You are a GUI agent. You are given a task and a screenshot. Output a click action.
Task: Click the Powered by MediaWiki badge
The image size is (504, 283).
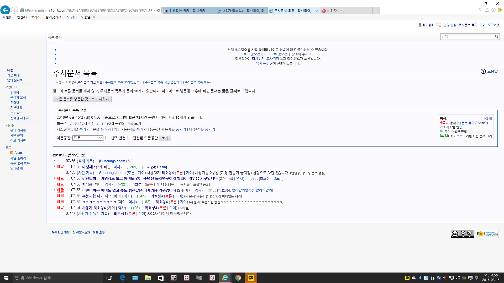[487, 234]
